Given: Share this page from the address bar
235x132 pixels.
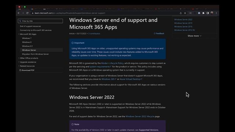Looking at the screenshot, I should point(181,13).
